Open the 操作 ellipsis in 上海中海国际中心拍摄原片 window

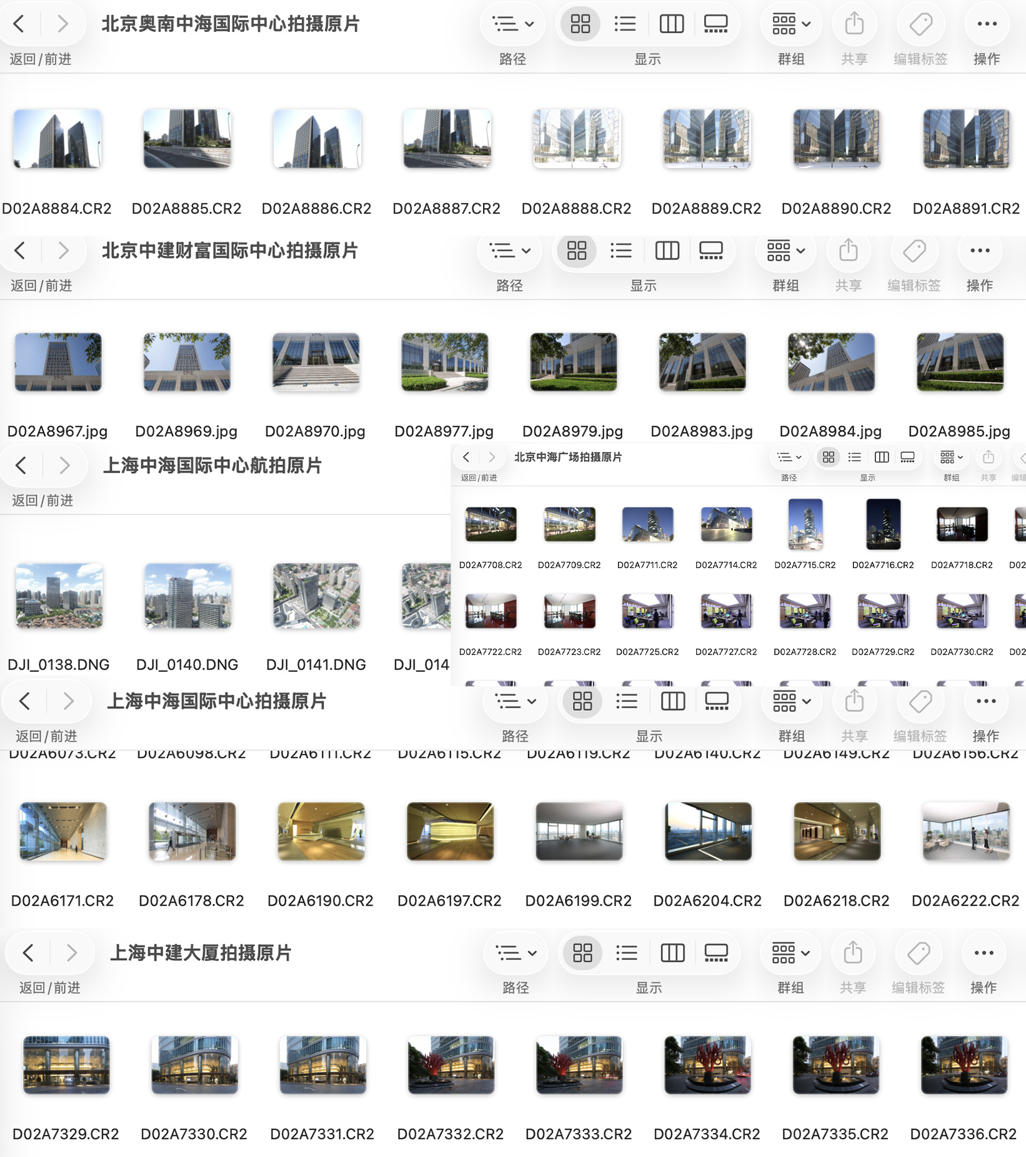(x=986, y=701)
